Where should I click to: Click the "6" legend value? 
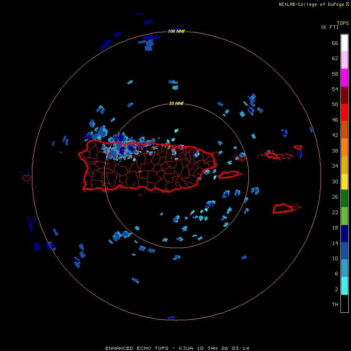coord(337,273)
